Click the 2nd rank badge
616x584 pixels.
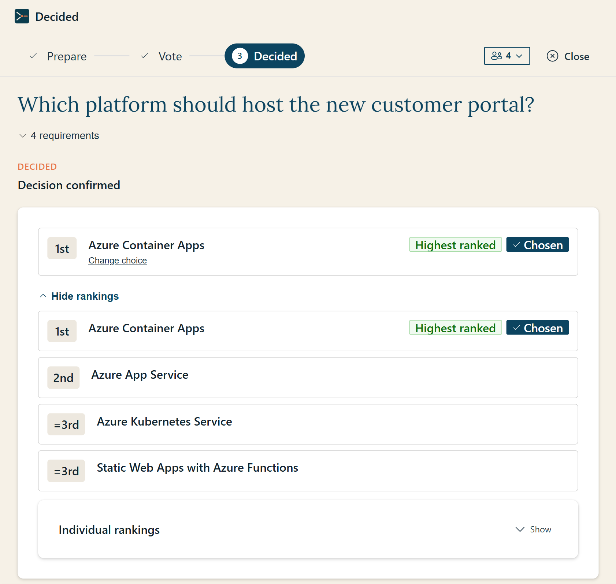click(x=63, y=378)
